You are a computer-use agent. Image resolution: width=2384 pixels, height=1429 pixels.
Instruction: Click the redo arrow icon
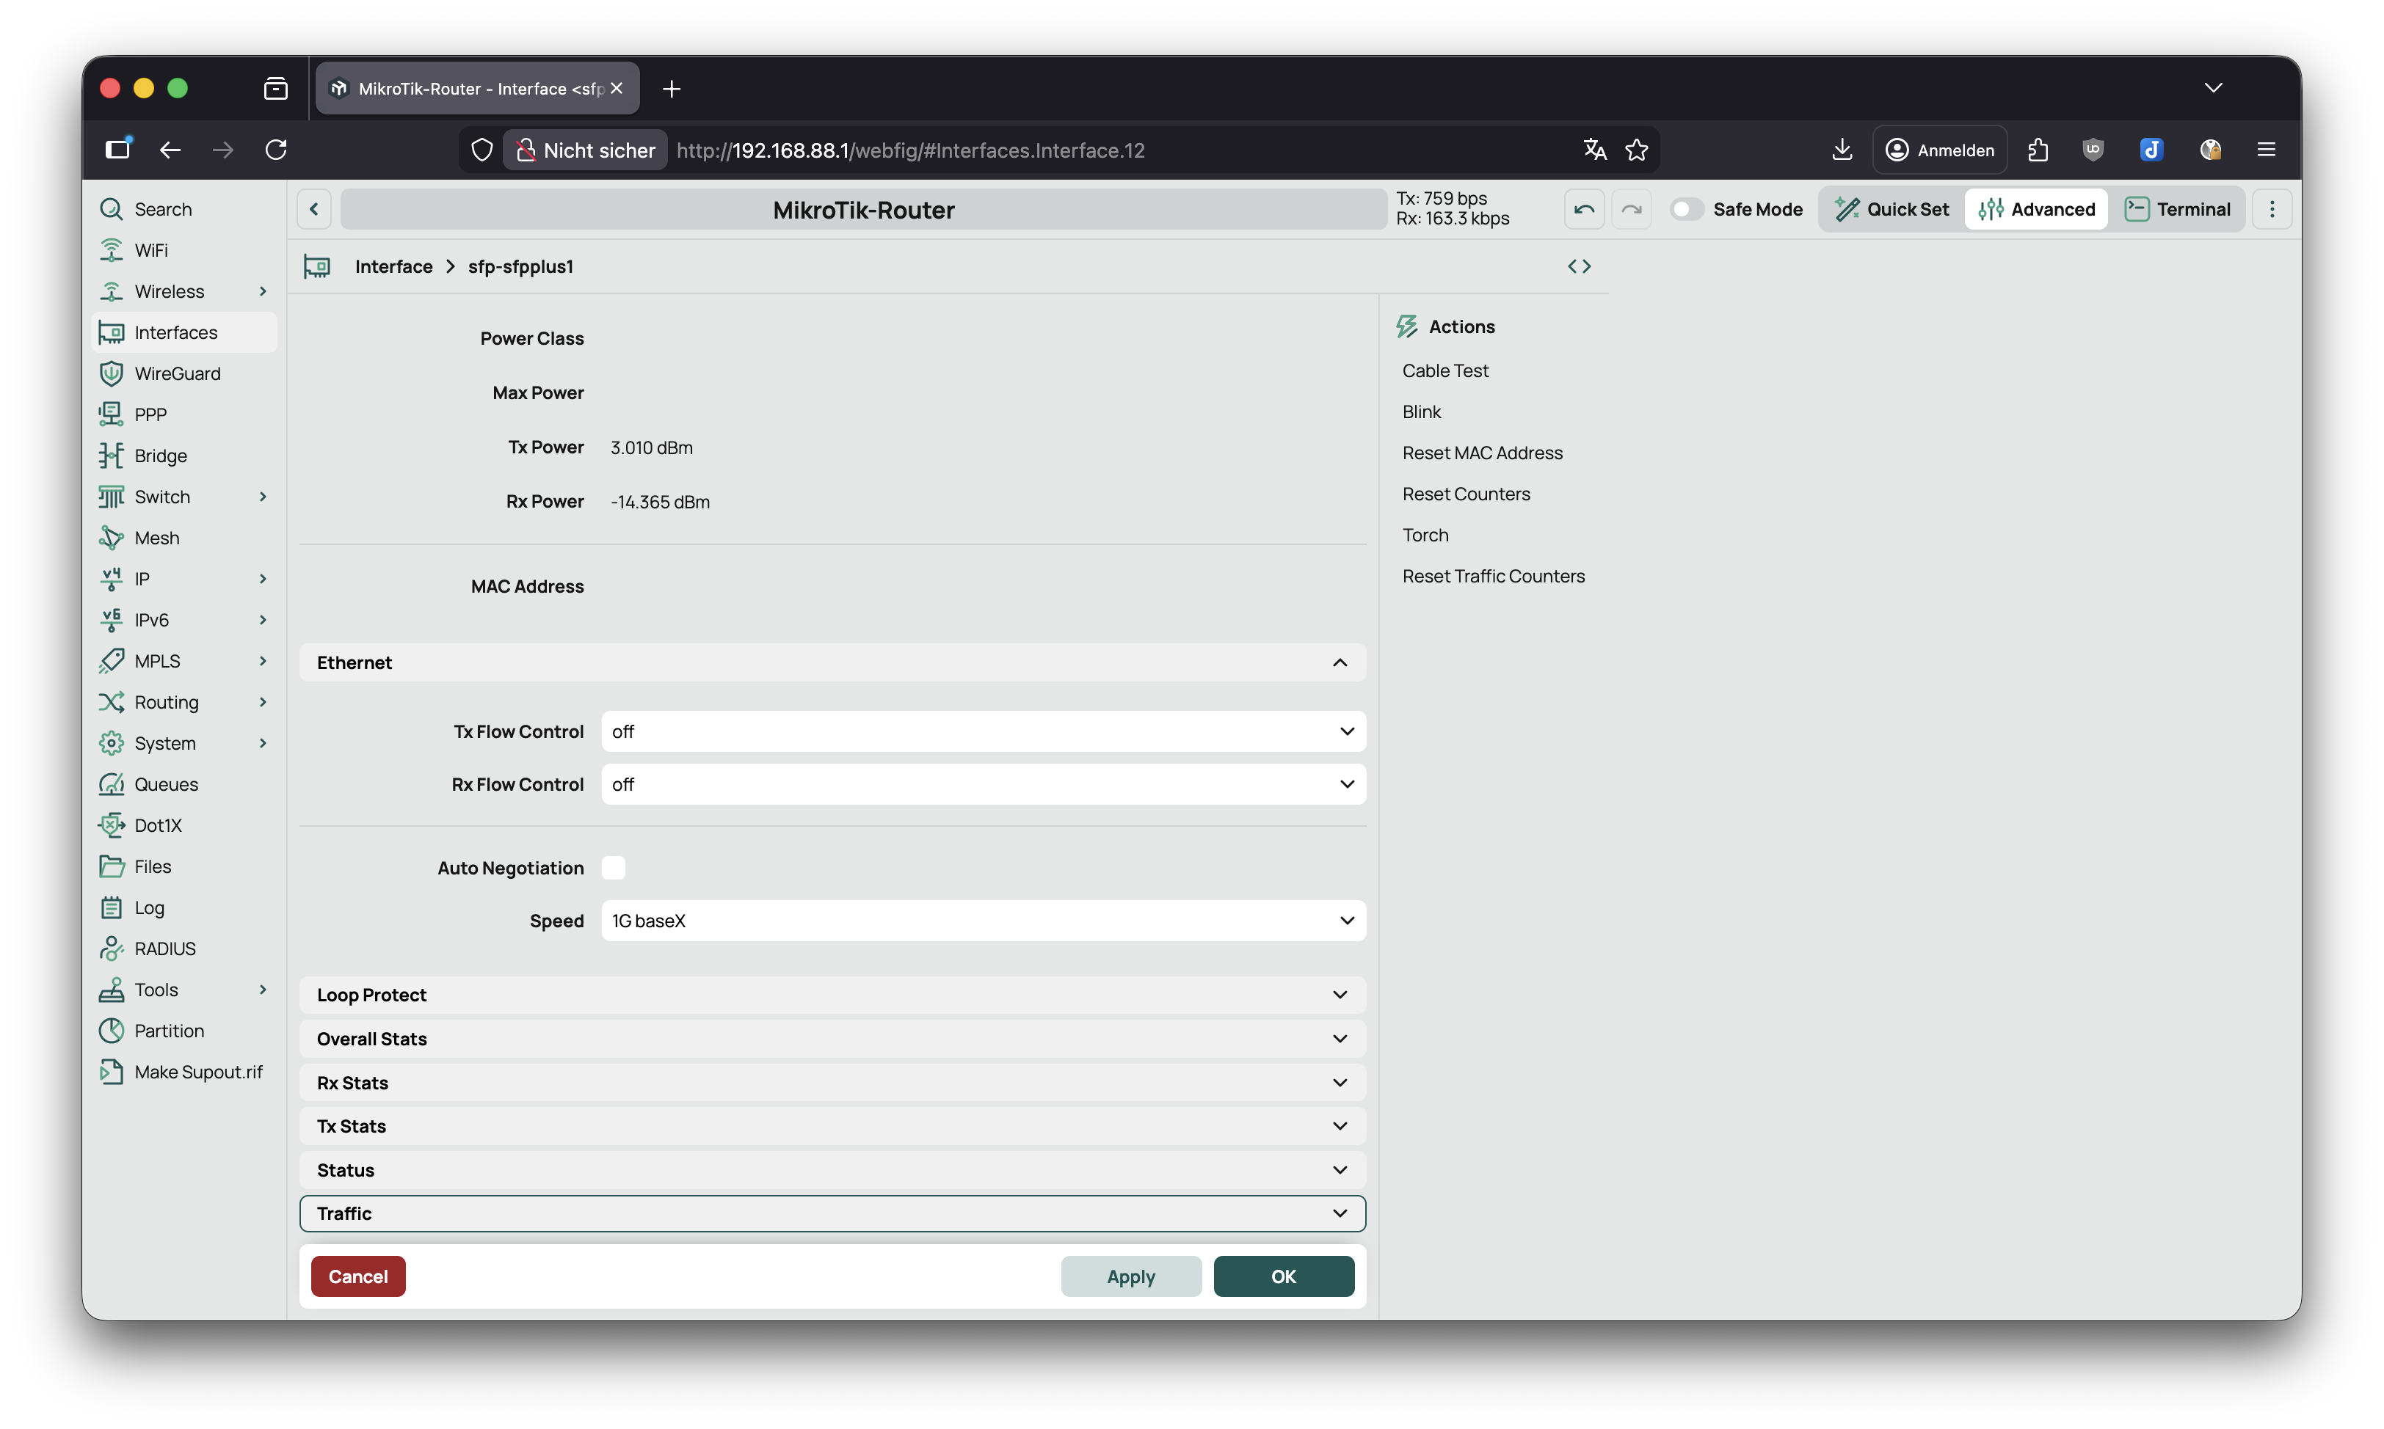pyautogui.click(x=1632, y=209)
